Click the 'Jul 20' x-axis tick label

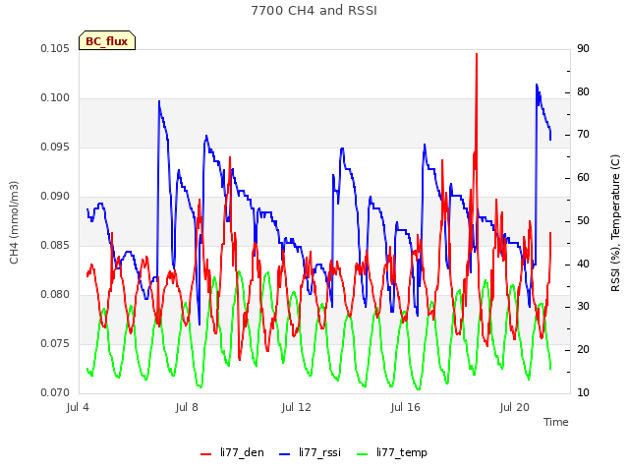(515, 407)
